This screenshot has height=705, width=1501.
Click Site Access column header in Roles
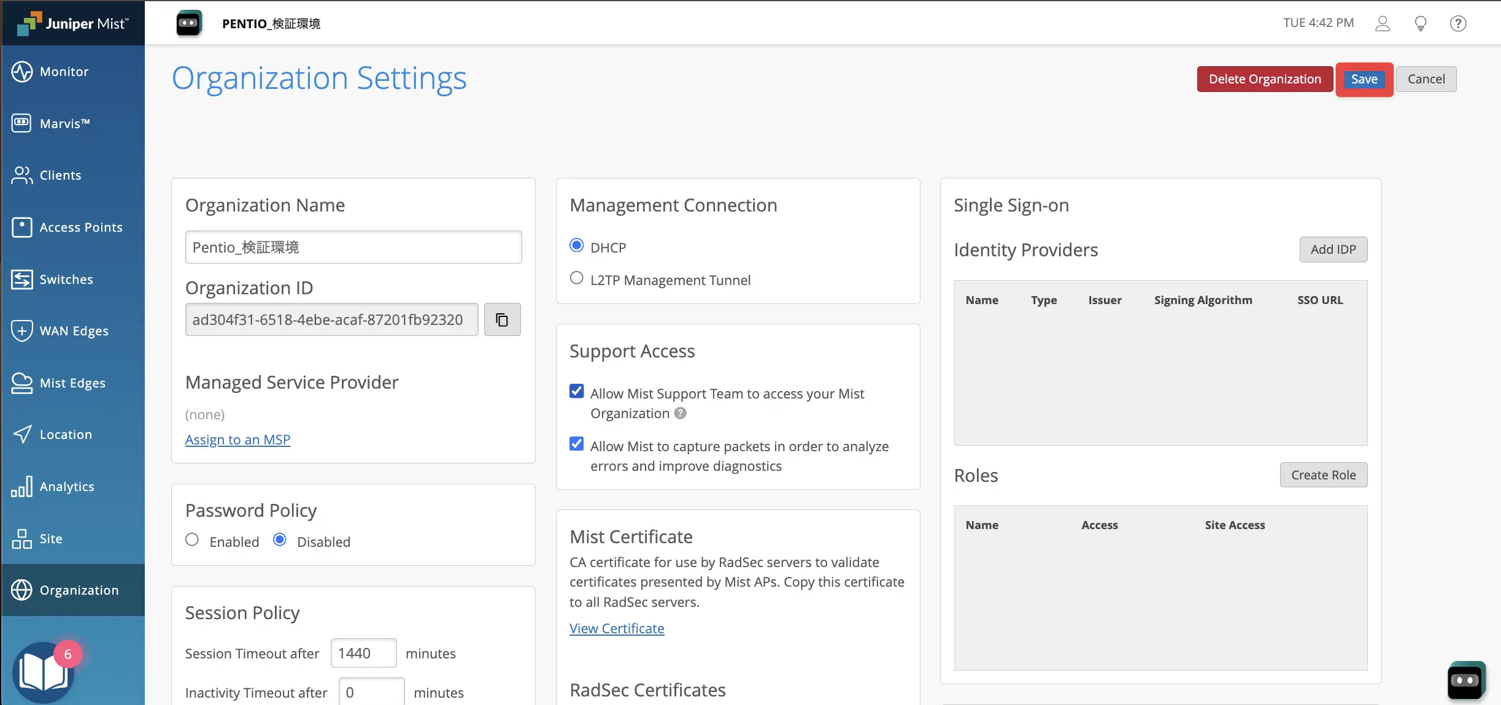click(x=1235, y=525)
